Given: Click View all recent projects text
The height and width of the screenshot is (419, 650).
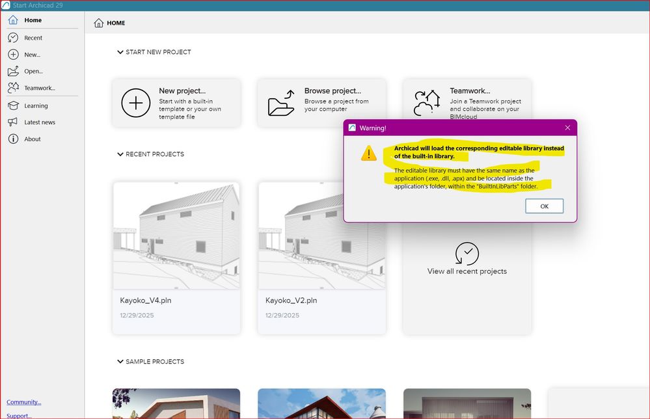Looking at the screenshot, I should (467, 271).
